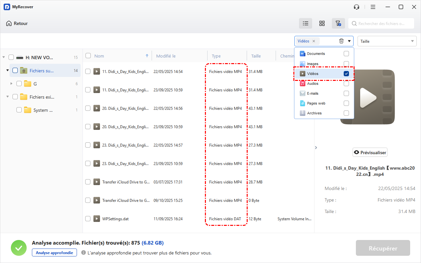Open the hamburger menu icon
Image resolution: width=421 pixels, height=263 pixels.
click(x=373, y=7)
